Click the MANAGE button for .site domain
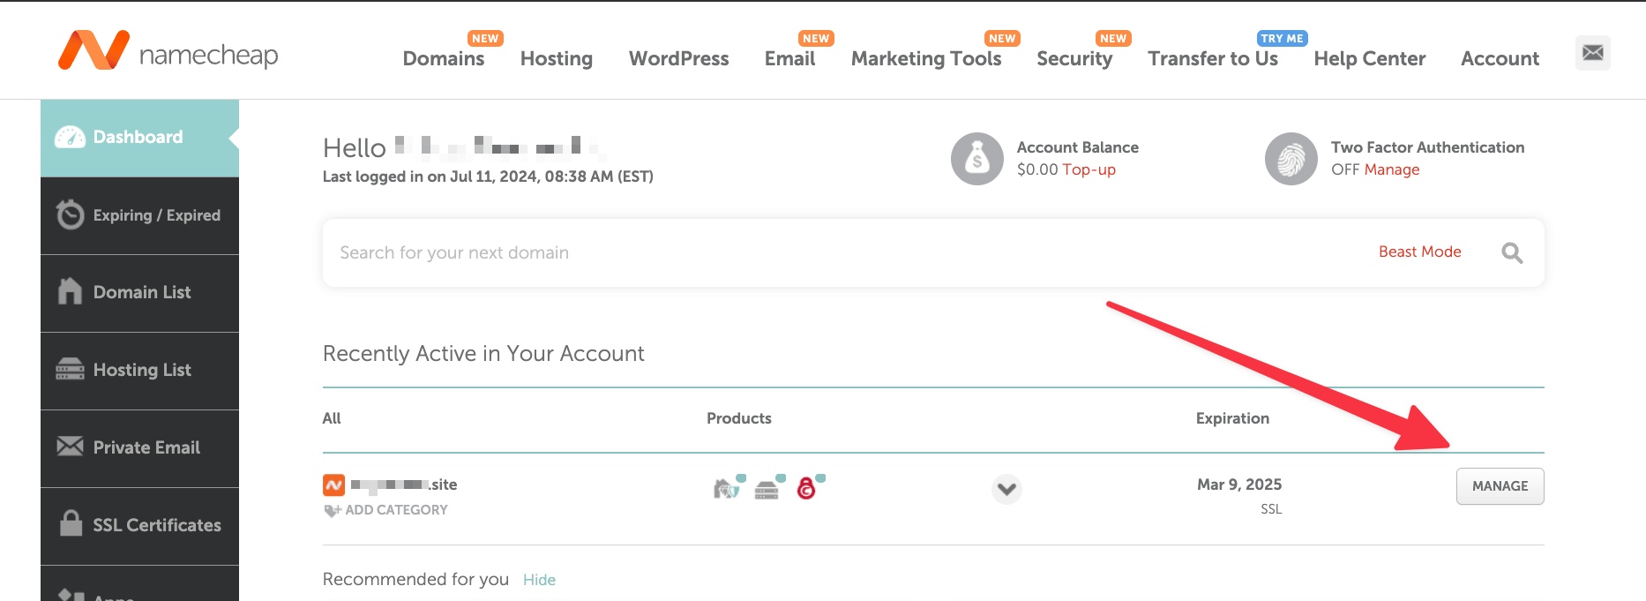The width and height of the screenshot is (1646, 601). (1500, 486)
